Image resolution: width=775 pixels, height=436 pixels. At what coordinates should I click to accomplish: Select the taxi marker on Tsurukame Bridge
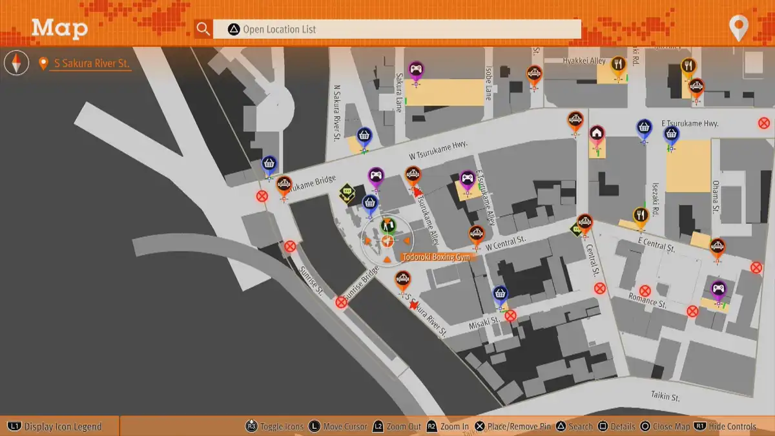click(284, 186)
